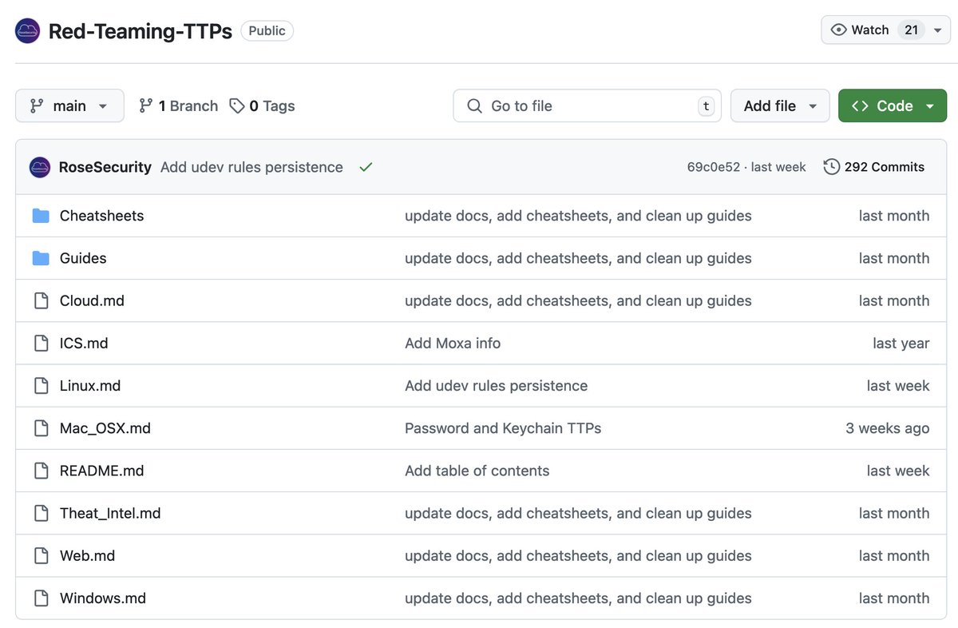Viewport: 958px width, 628px height.
Task: Open the Add file dropdown
Action: coord(780,105)
